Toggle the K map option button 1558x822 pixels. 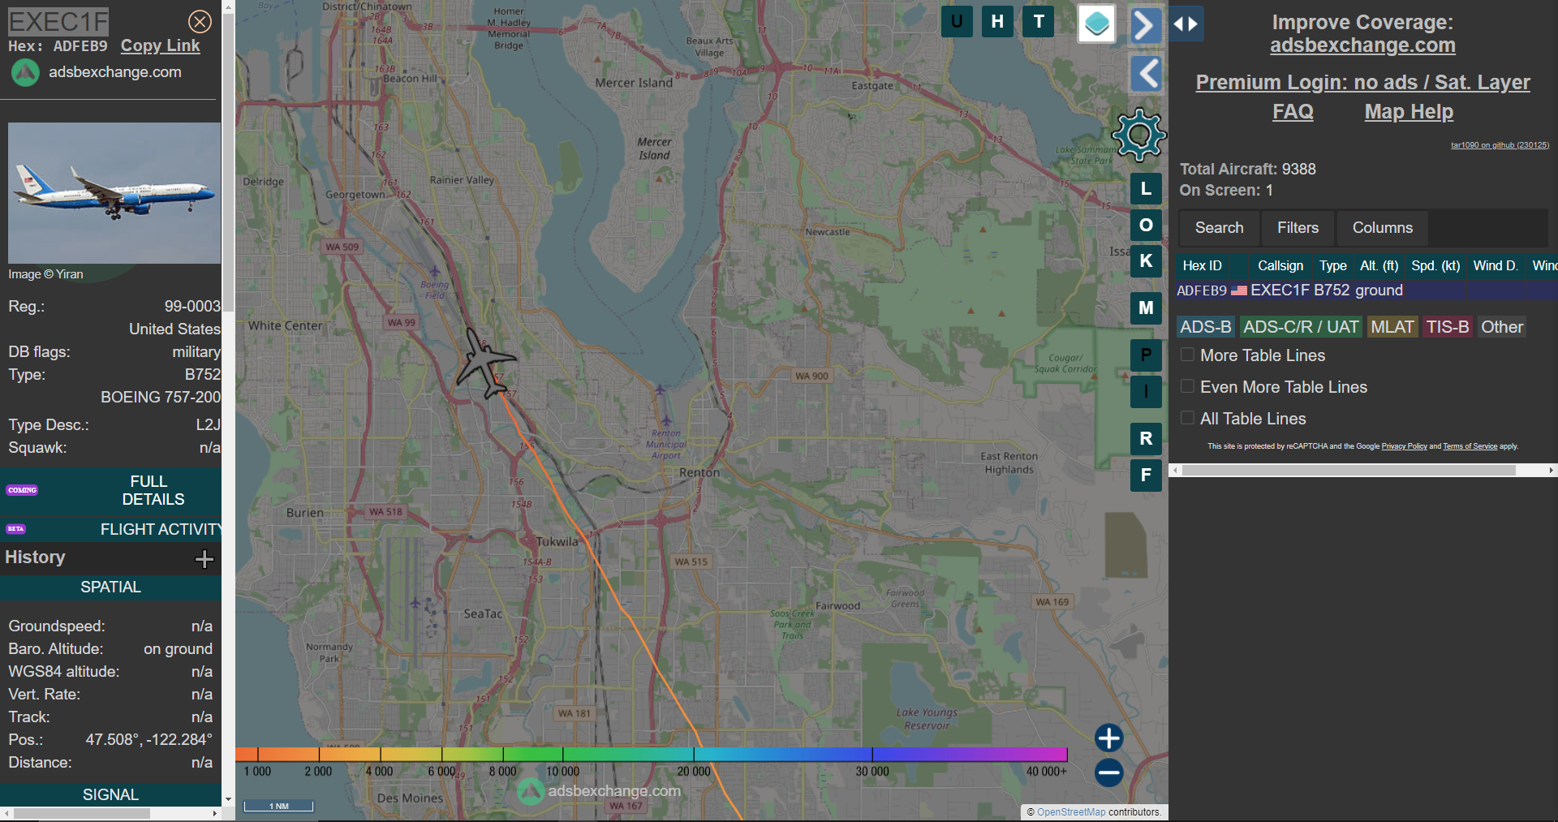click(x=1146, y=260)
